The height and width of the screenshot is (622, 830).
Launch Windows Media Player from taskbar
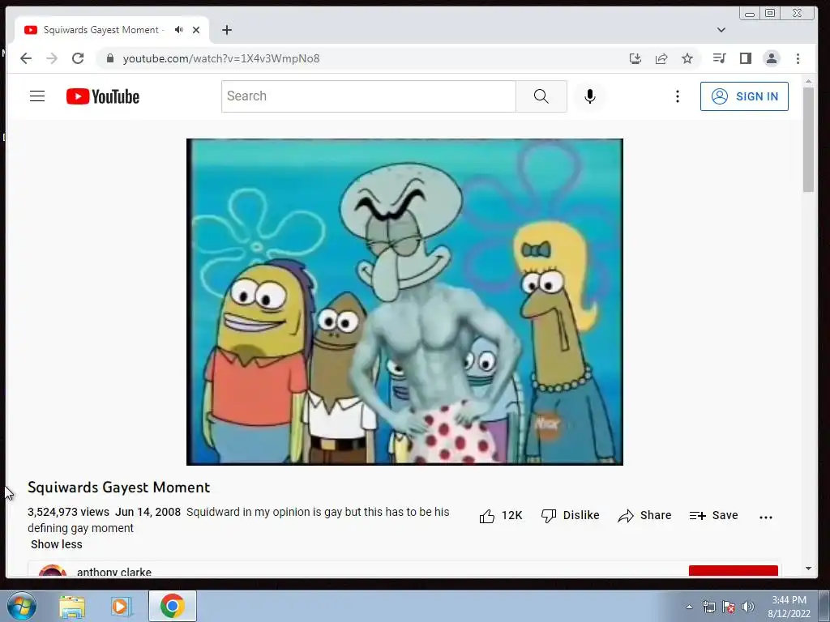click(120, 607)
